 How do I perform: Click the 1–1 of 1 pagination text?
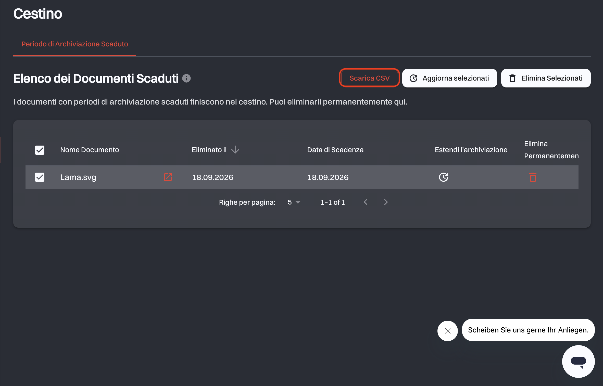point(333,202)
